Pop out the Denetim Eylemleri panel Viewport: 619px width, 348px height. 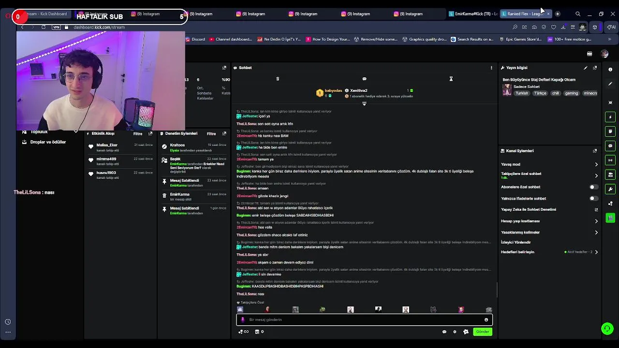pos(224,133)
